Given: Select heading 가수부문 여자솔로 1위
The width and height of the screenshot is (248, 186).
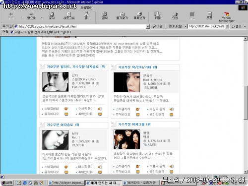Looking at the screenshot, I should pyautogui.click(x=63, y=125).
